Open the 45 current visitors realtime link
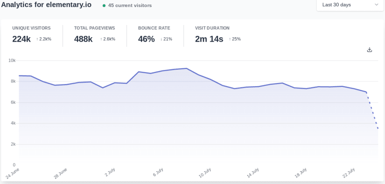Screen dimensions: 385x184 tap(127, 5)
